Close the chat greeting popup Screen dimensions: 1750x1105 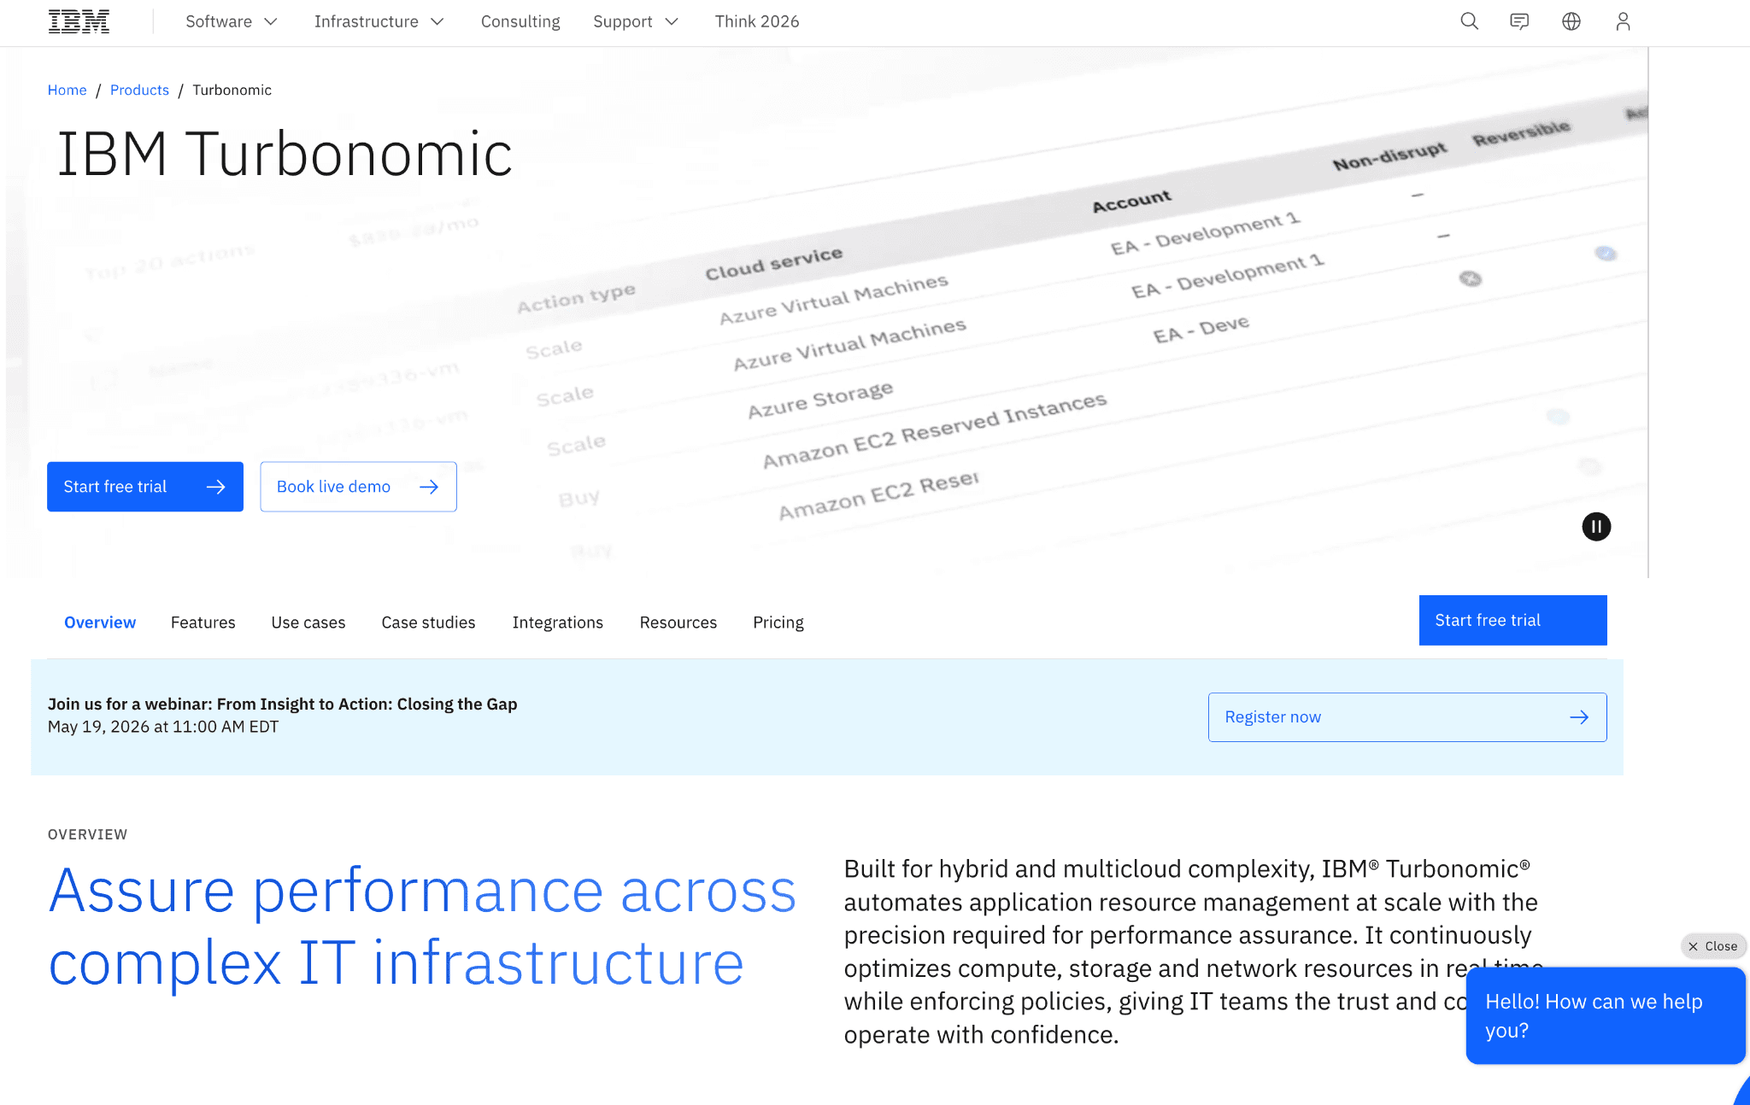[1713, 946]
